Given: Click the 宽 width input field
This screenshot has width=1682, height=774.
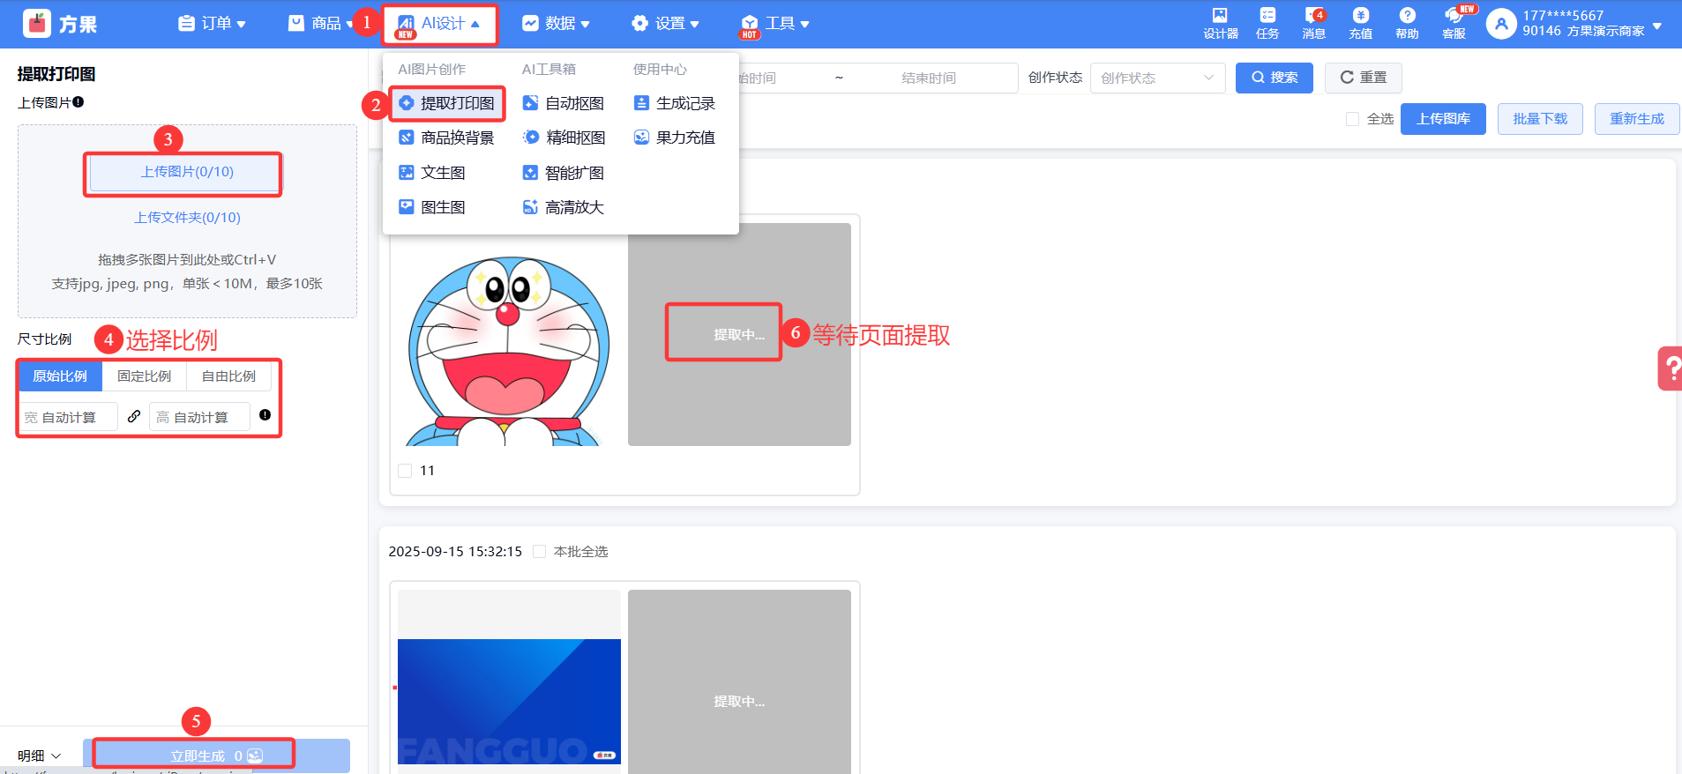Looking at the screenshot, I should 69,417.
